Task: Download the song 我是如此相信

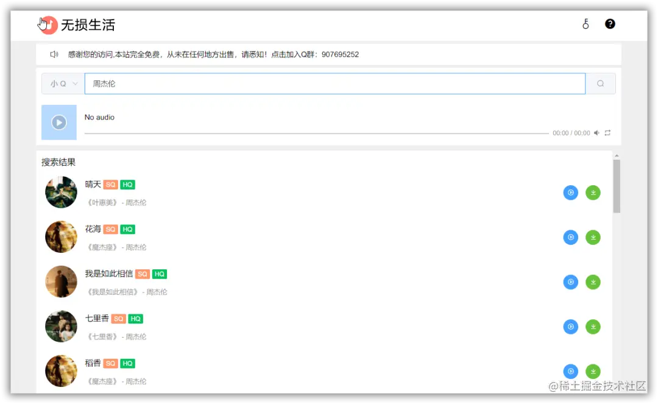Action: pyautogui.click(x=593, y=282)
